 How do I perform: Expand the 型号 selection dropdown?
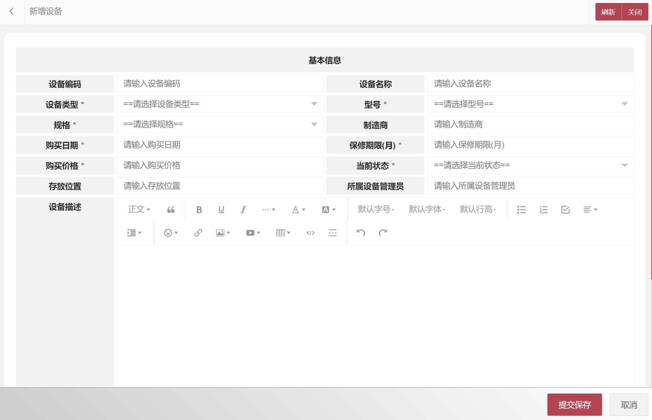pyautogui.click(x=531, y=104)
